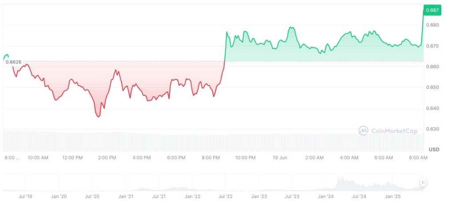The image size is (451, 201).
Task: Click the range selector drag handle icon
Action: coord(423,182)
